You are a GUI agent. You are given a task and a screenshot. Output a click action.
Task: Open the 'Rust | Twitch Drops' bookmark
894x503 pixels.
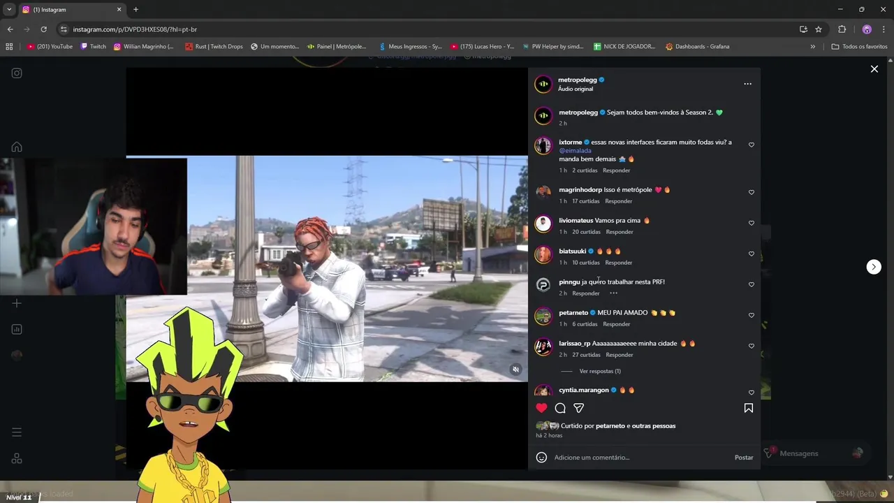point(214,47)
